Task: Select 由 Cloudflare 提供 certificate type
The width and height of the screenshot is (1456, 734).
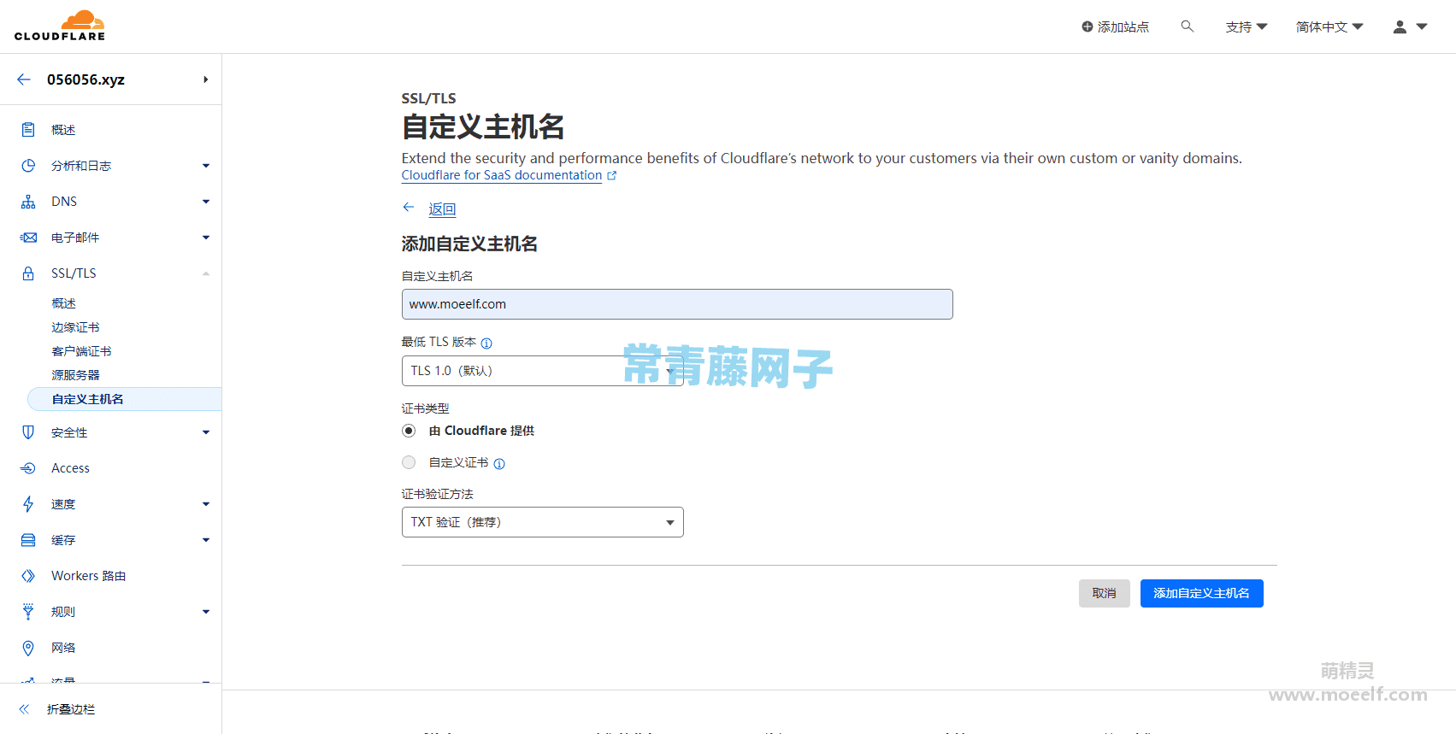Action: (409, 431)
